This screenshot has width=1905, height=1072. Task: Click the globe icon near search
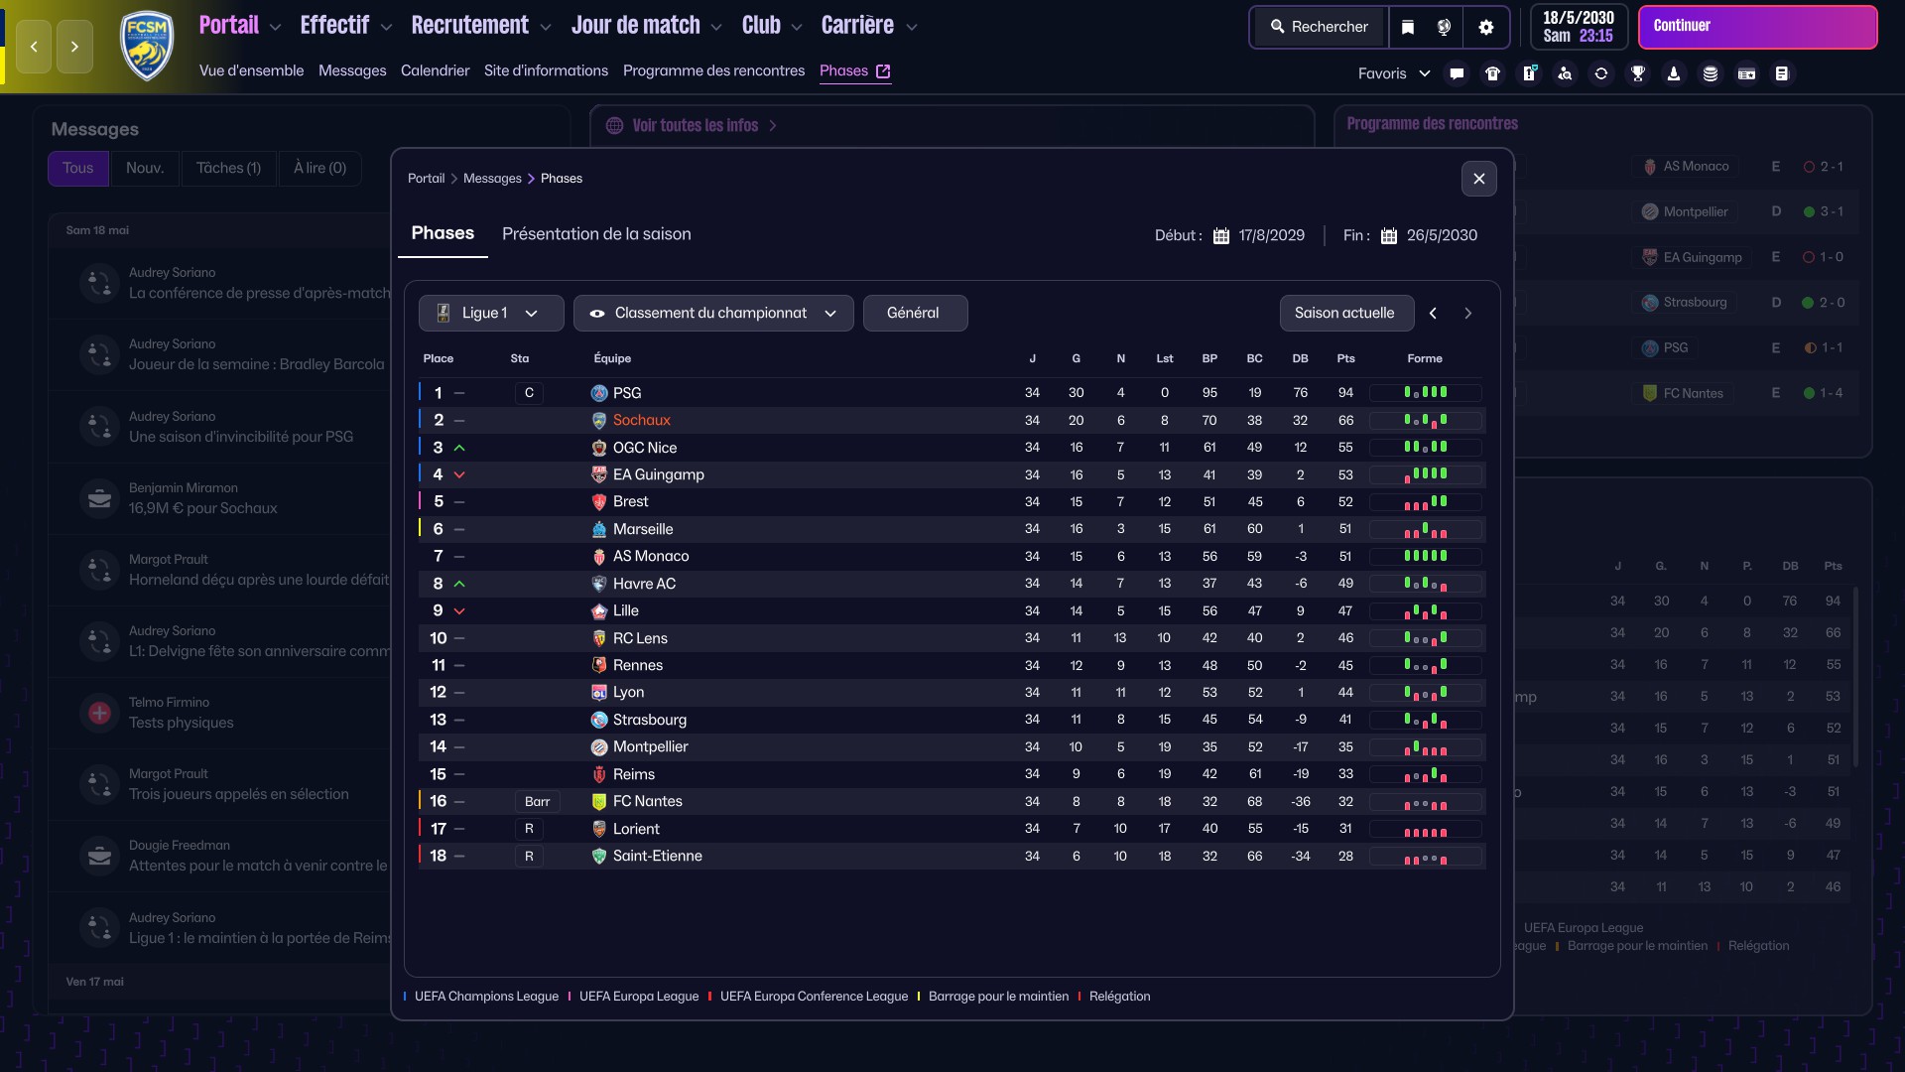[1445, 27]
